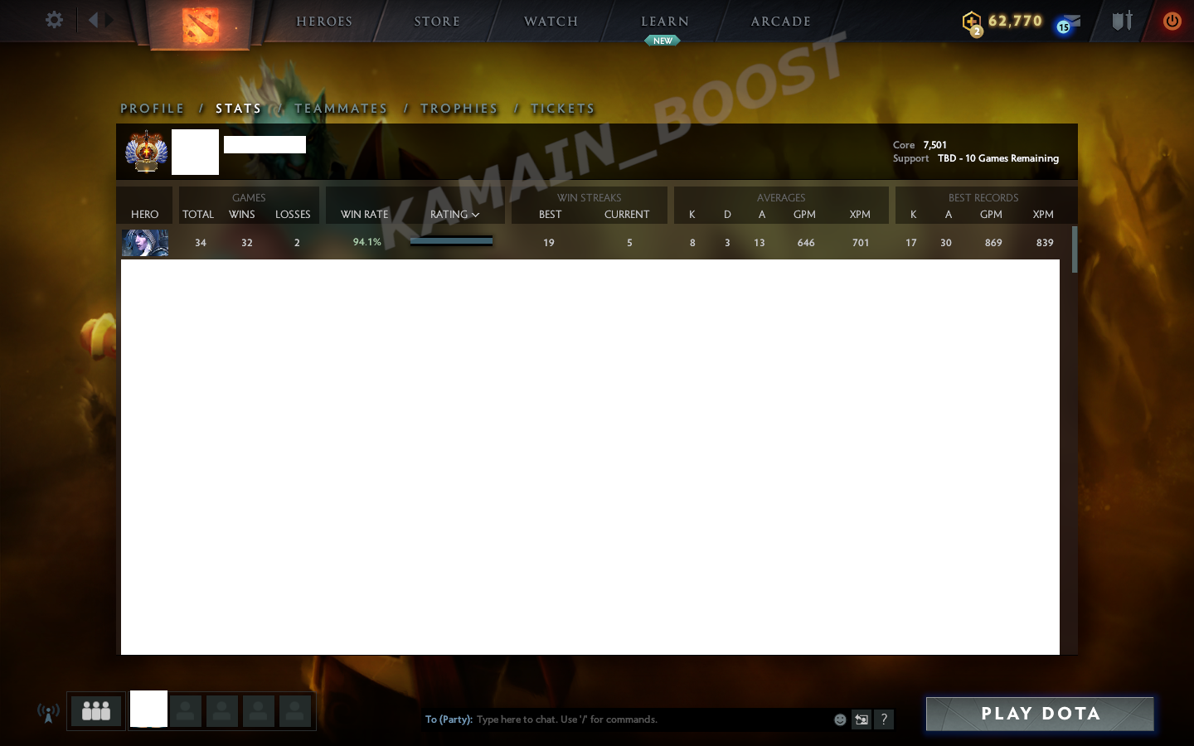Open the Watch menu
The image size is (1194, 746).
pyautogui.click(x=551, y=22)
